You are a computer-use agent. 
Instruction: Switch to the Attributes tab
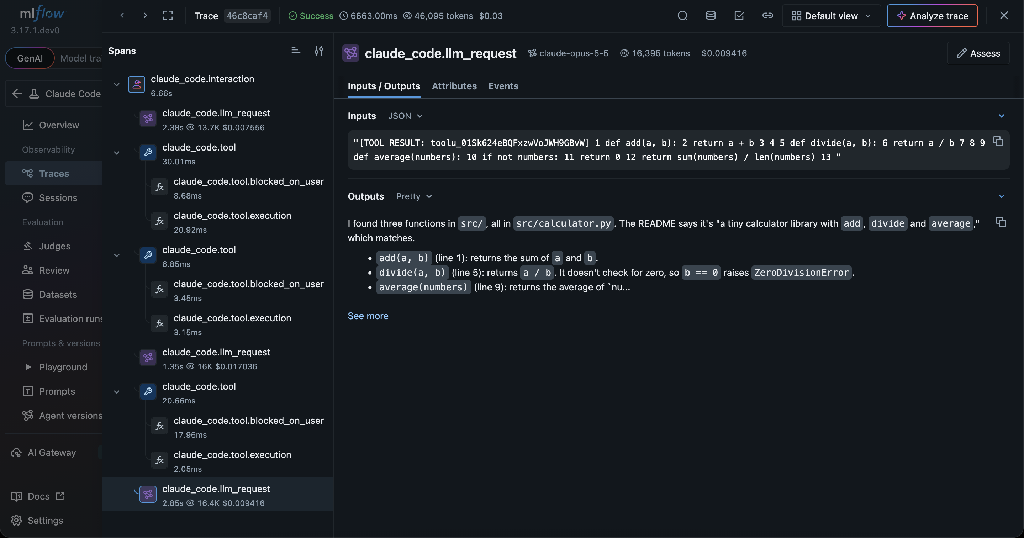[x=454, y=86]
